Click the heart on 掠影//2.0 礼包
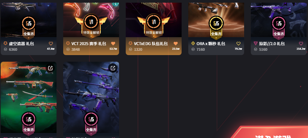308x138 pixels. (301, 43)
